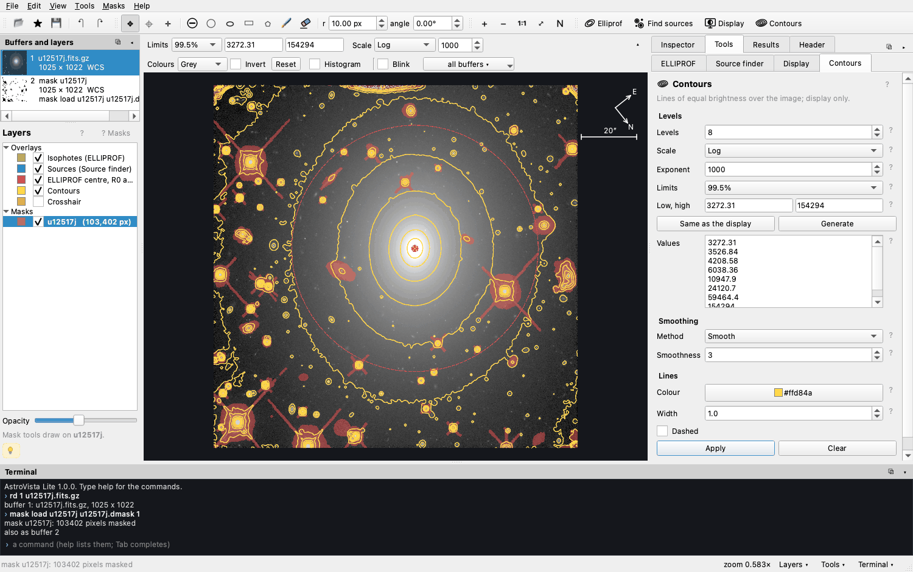Screen dimensions: 913x572
Task: Open the Contours Limits 99.5% dropdown
Action: [x=794, y=188]
